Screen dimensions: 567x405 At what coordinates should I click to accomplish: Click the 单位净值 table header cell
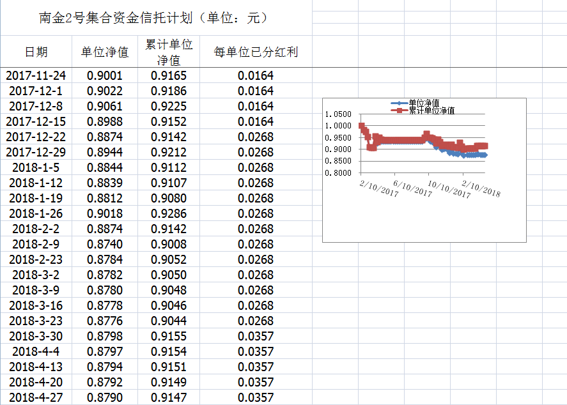(x=105, y=52)
